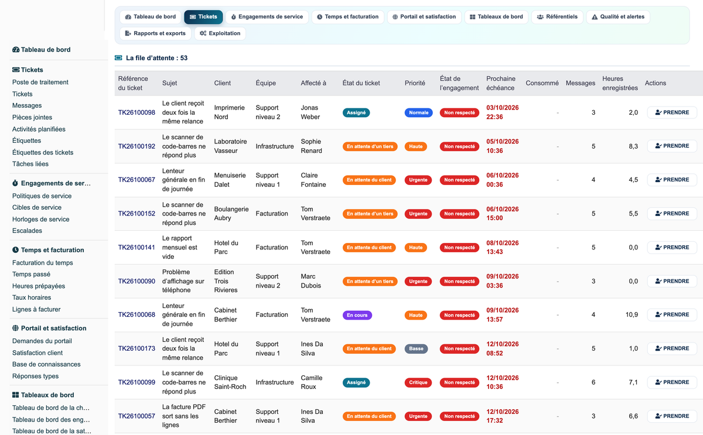Open Messages in the sidebar

(27, 106)
